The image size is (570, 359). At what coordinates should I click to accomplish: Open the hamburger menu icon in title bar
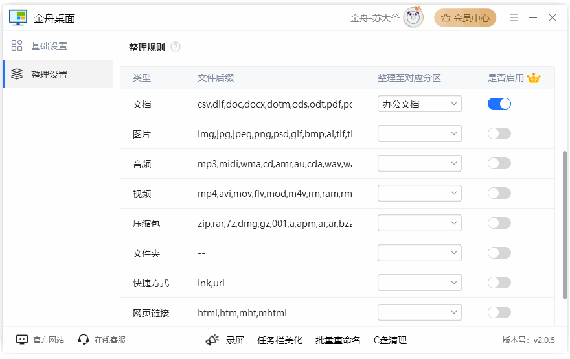(x=514, y=17)
